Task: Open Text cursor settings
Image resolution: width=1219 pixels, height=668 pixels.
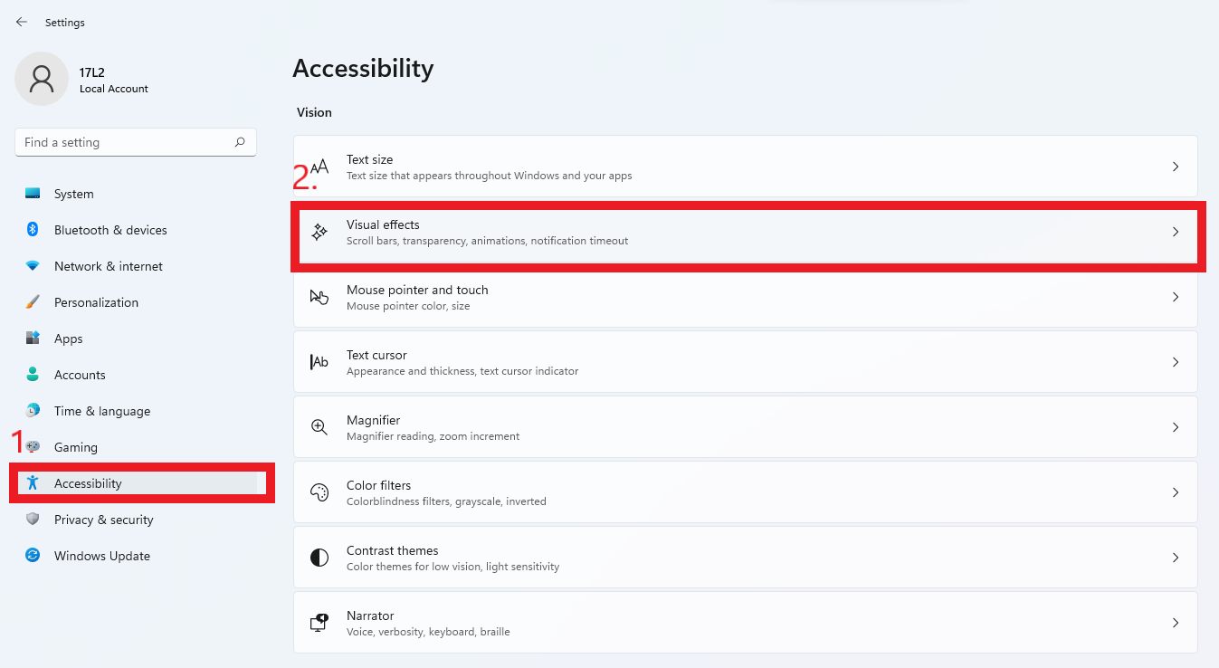Action: (376, 362)
